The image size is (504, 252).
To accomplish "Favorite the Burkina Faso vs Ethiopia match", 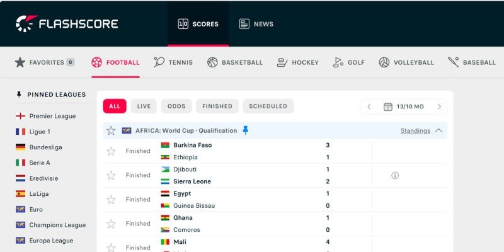I will click(112, 151).
